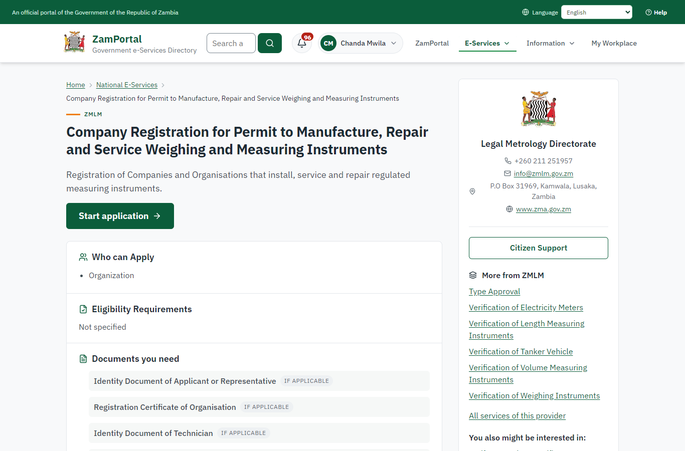Open National E-Services breadcrumb link

click(x=127, y=85)
